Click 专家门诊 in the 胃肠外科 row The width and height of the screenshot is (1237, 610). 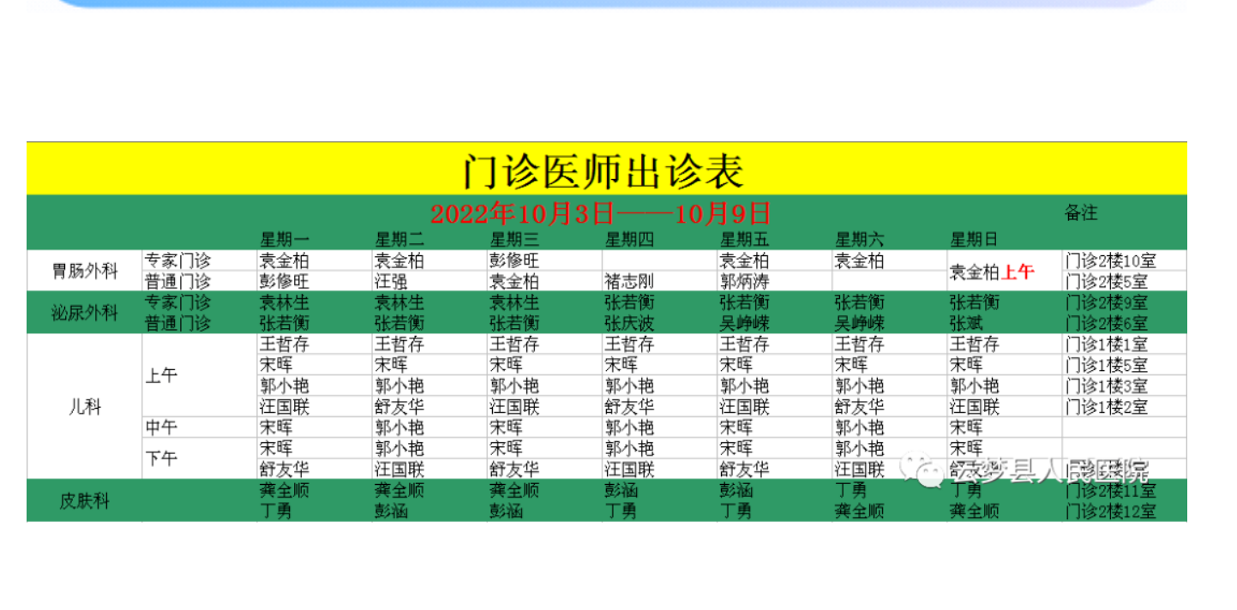[178, 260]
